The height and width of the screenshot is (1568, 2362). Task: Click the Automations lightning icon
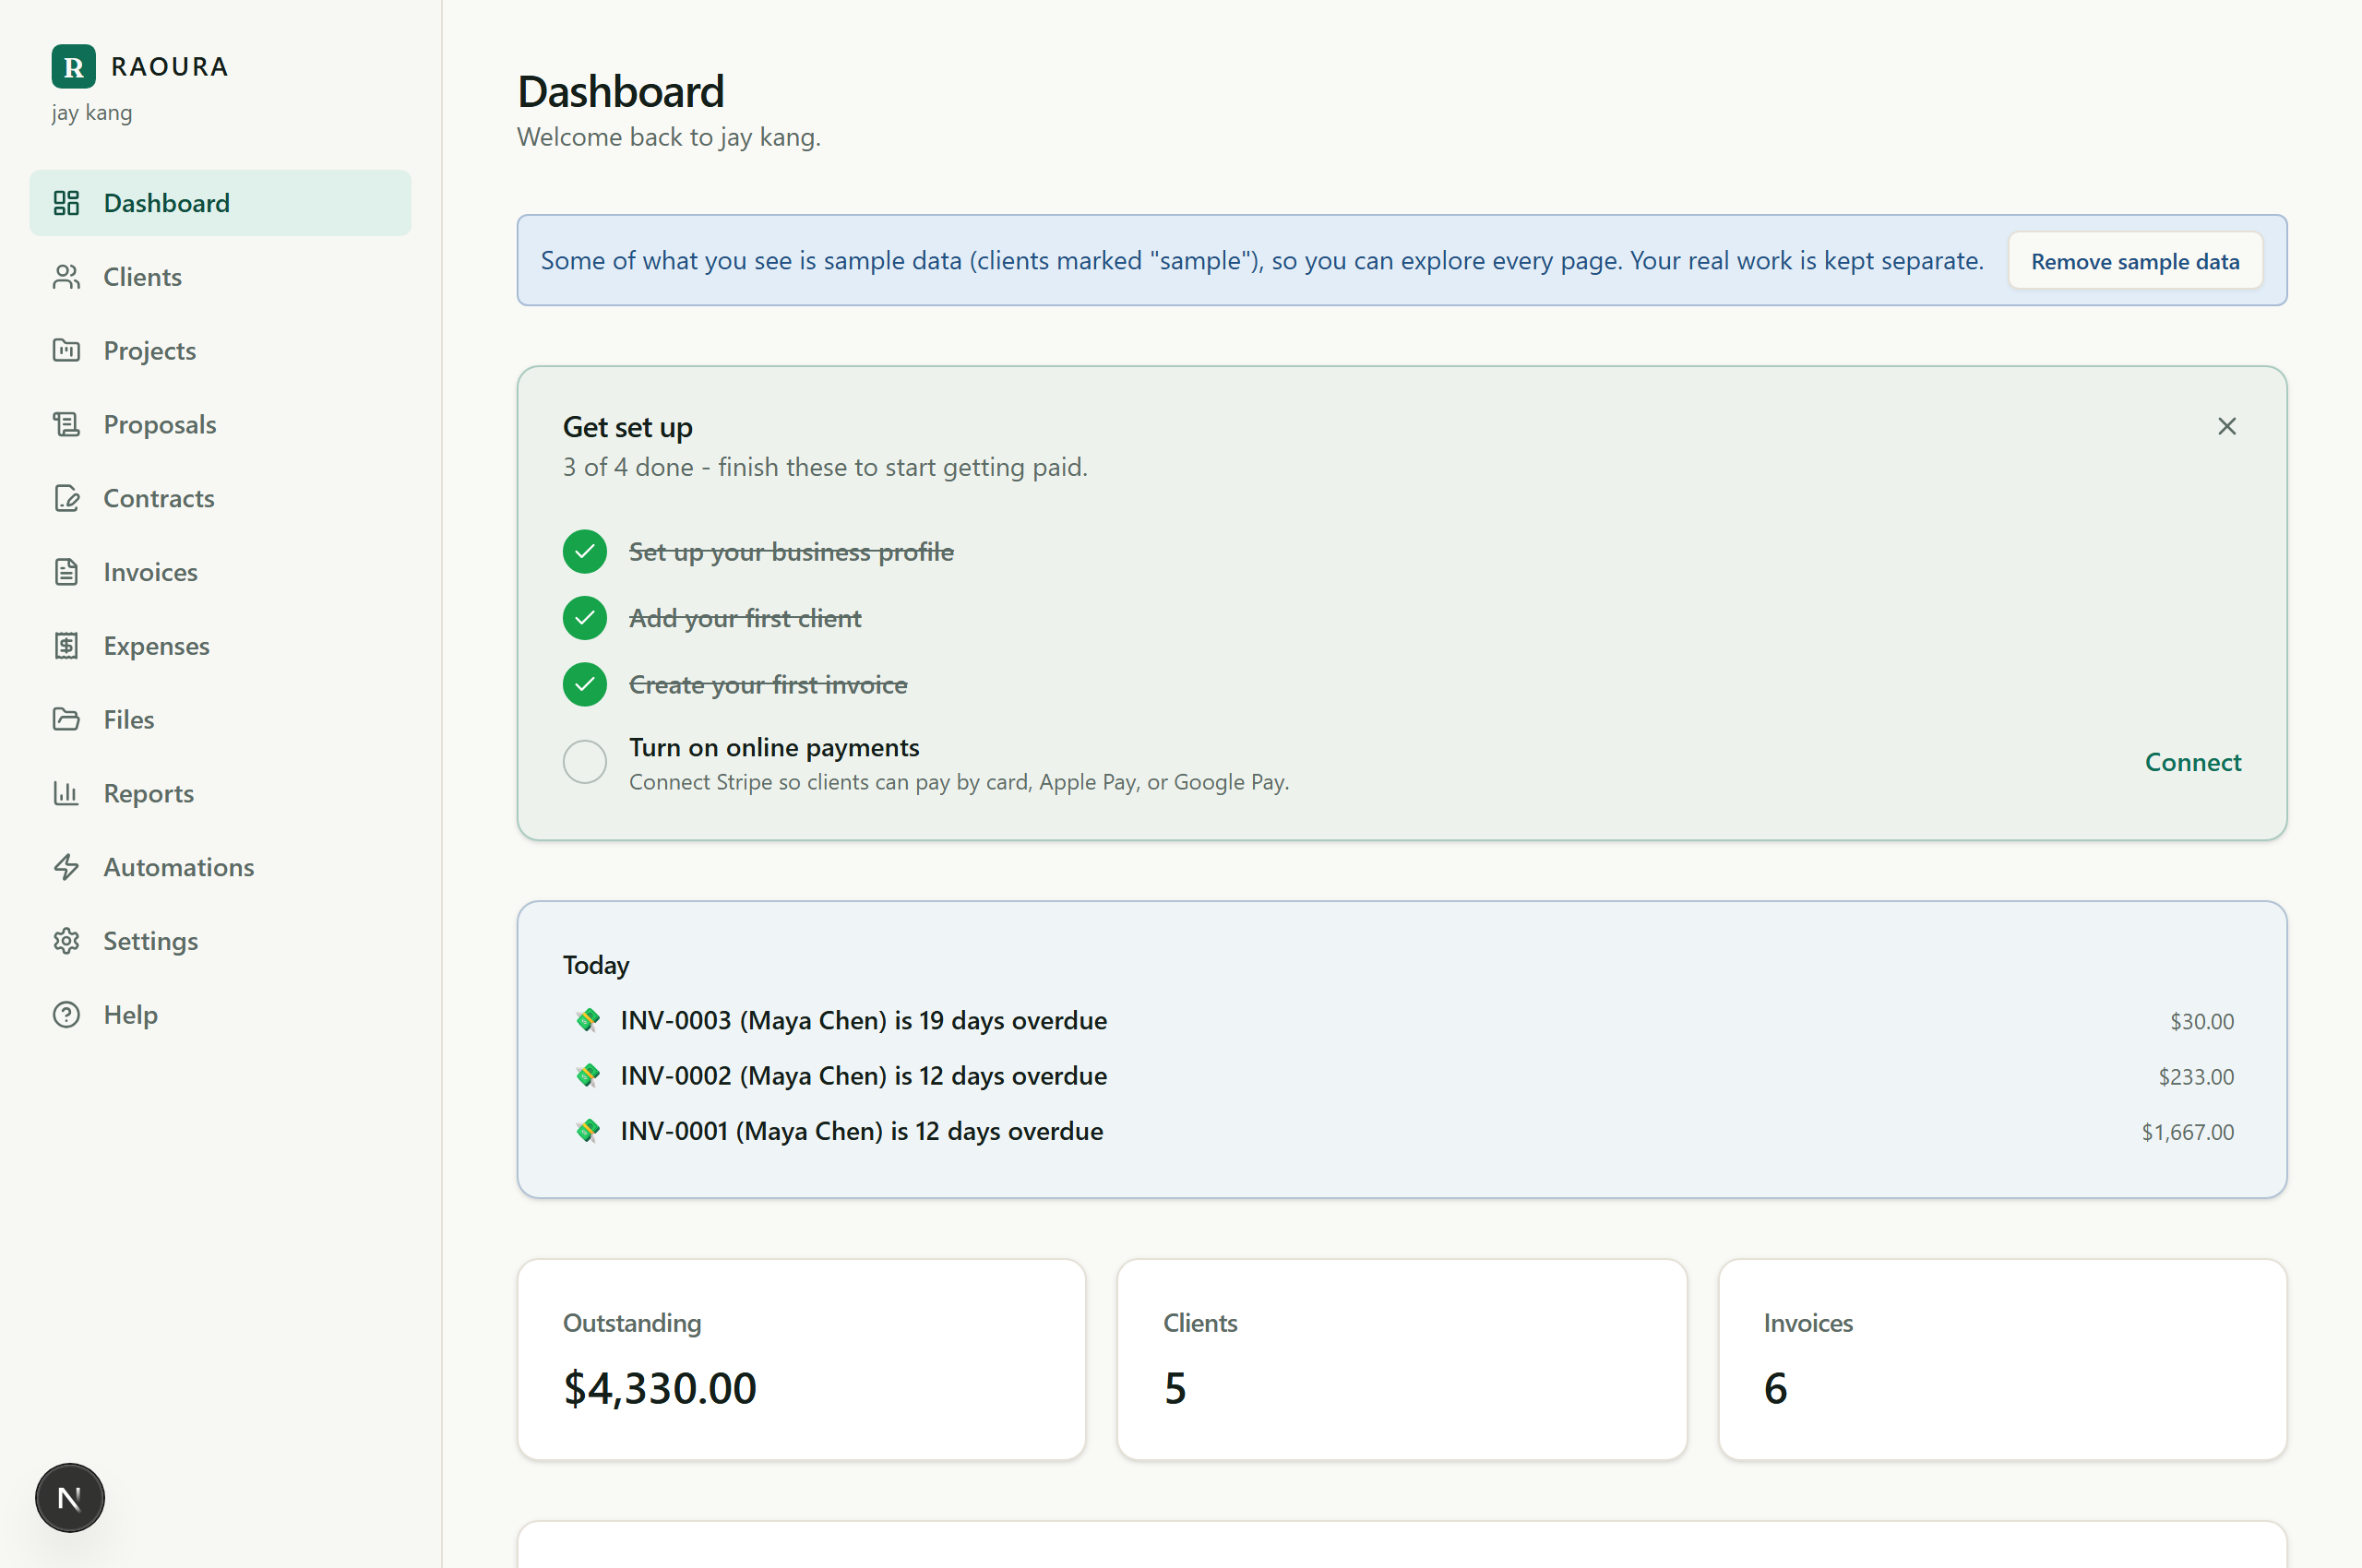[66, 867]
